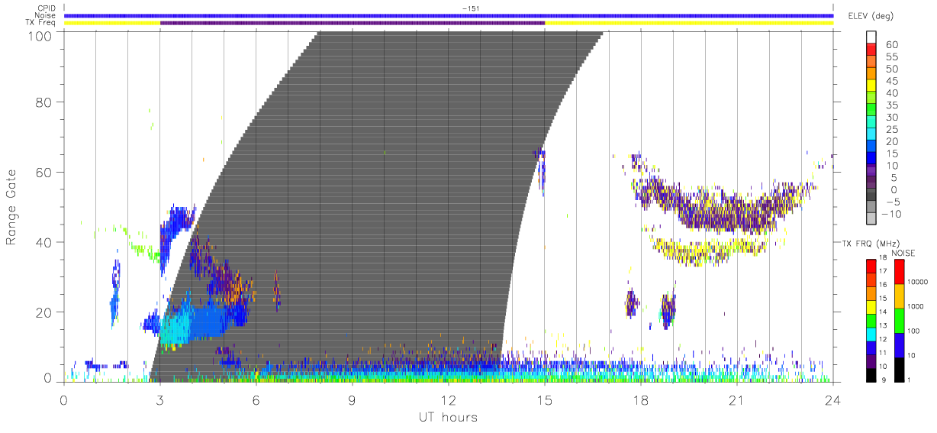Click the 3 tick on UT hours axis

(x=160, y=401)
